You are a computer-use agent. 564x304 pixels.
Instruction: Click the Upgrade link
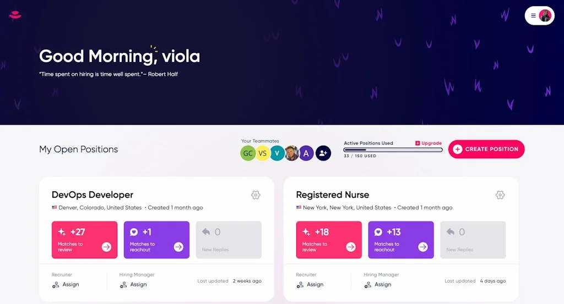click(429, 143)
